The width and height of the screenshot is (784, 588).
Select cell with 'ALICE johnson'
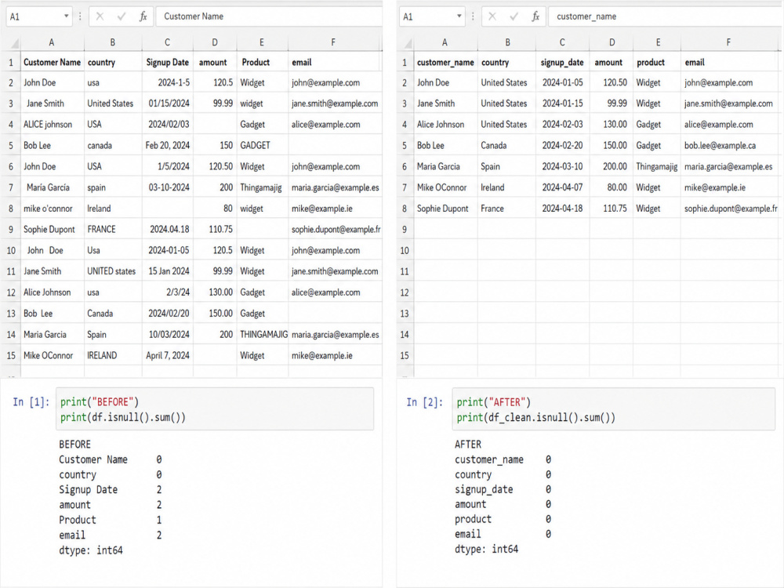click(52, 125)
